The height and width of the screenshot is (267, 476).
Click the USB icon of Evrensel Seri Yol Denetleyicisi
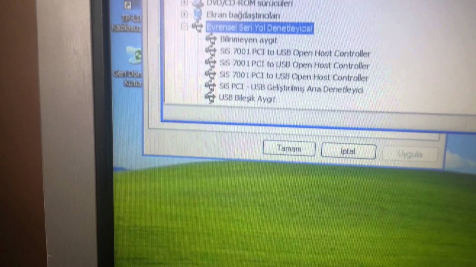pos(197,27)
